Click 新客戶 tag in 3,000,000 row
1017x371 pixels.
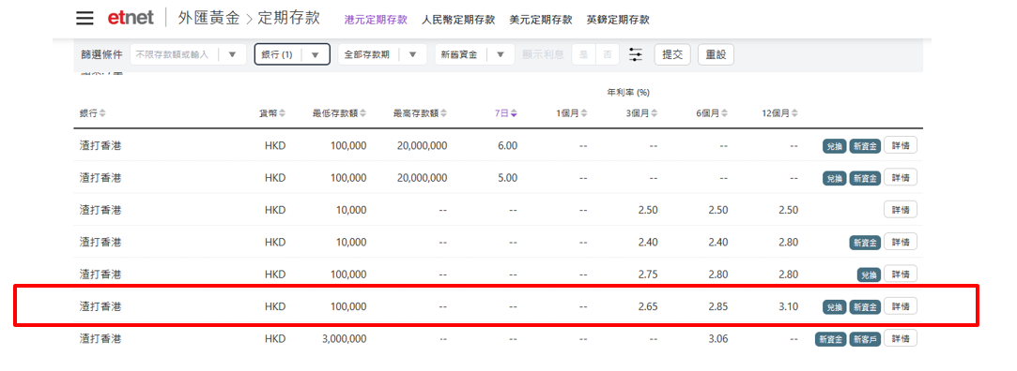(865, 339)
